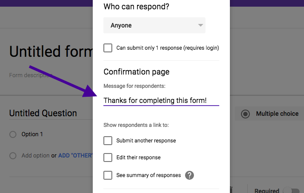The image size is (304, 193).
Task: Check Submit another response box
Action: tap(108, 141)
